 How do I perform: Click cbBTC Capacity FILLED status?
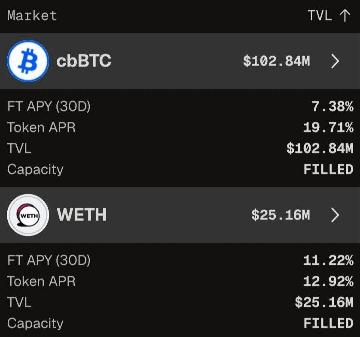[x=328, y=169]
